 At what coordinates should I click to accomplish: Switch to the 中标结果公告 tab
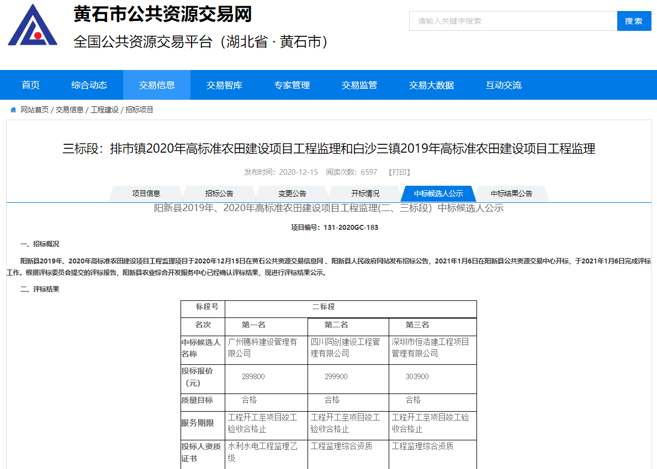[x=511, y=193]
